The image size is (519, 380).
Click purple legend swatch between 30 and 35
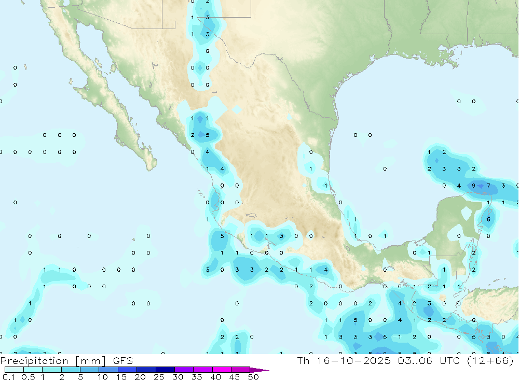[184, 370]
